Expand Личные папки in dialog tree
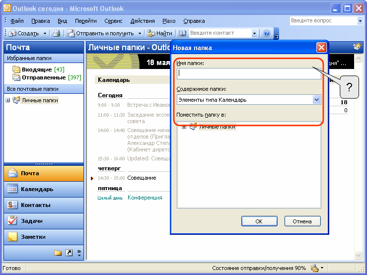Image resolution: width=367 pixels, height=275 pixels. [x=184, y=127]
